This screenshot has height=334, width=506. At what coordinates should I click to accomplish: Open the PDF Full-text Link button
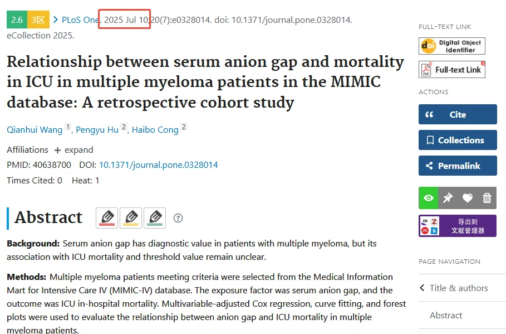coord(452,70)
